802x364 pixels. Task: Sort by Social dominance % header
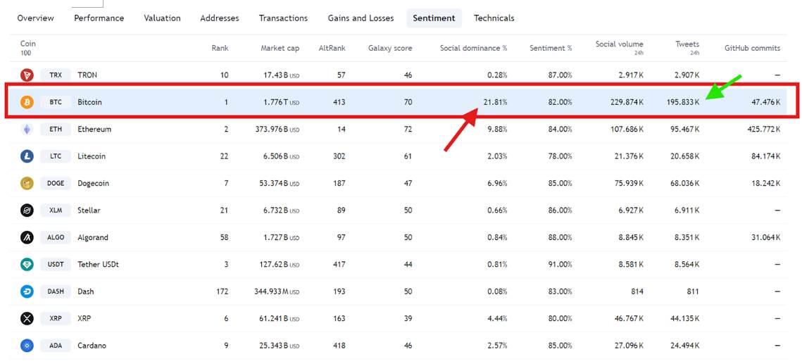click(x=473, y=49)
